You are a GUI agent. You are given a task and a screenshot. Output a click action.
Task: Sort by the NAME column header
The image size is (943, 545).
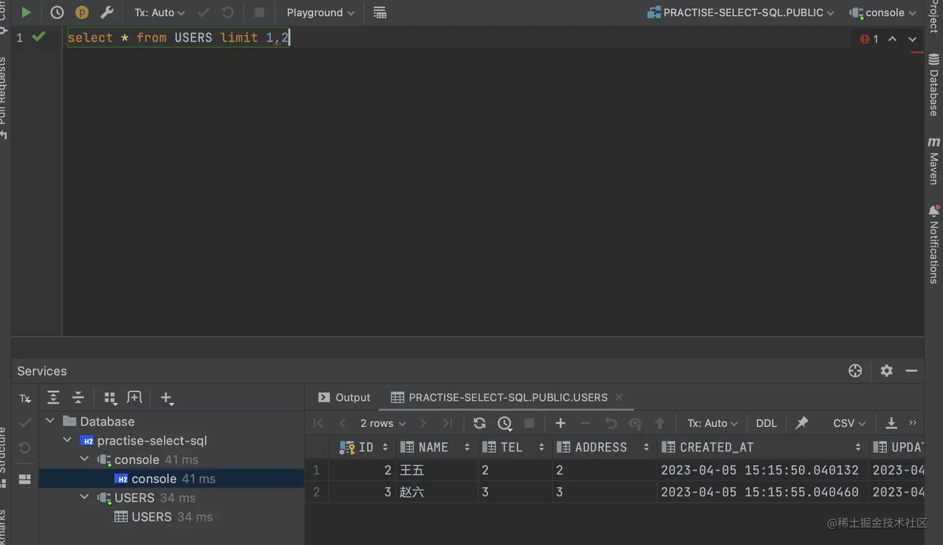point(437,447)
